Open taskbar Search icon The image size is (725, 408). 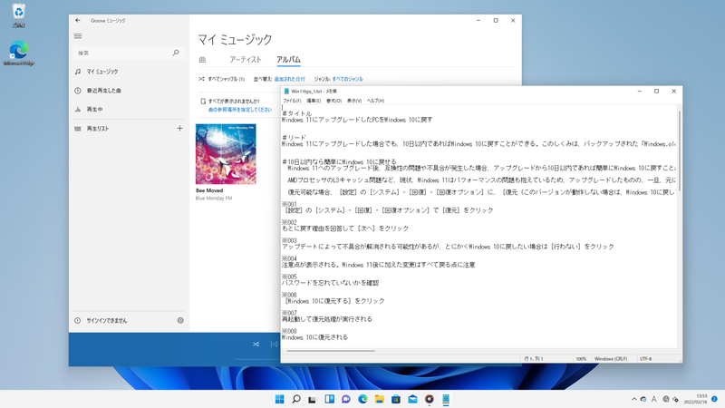296,399
